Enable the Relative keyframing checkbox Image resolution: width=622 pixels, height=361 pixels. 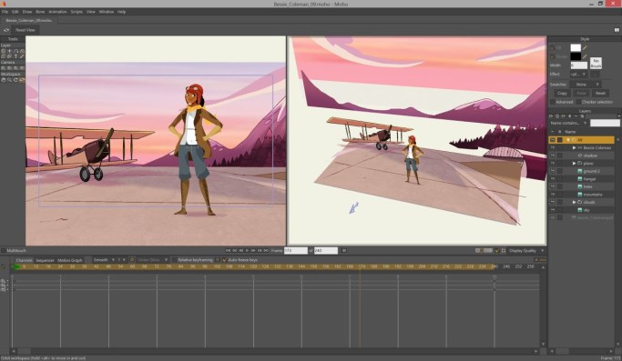point(174,260)
